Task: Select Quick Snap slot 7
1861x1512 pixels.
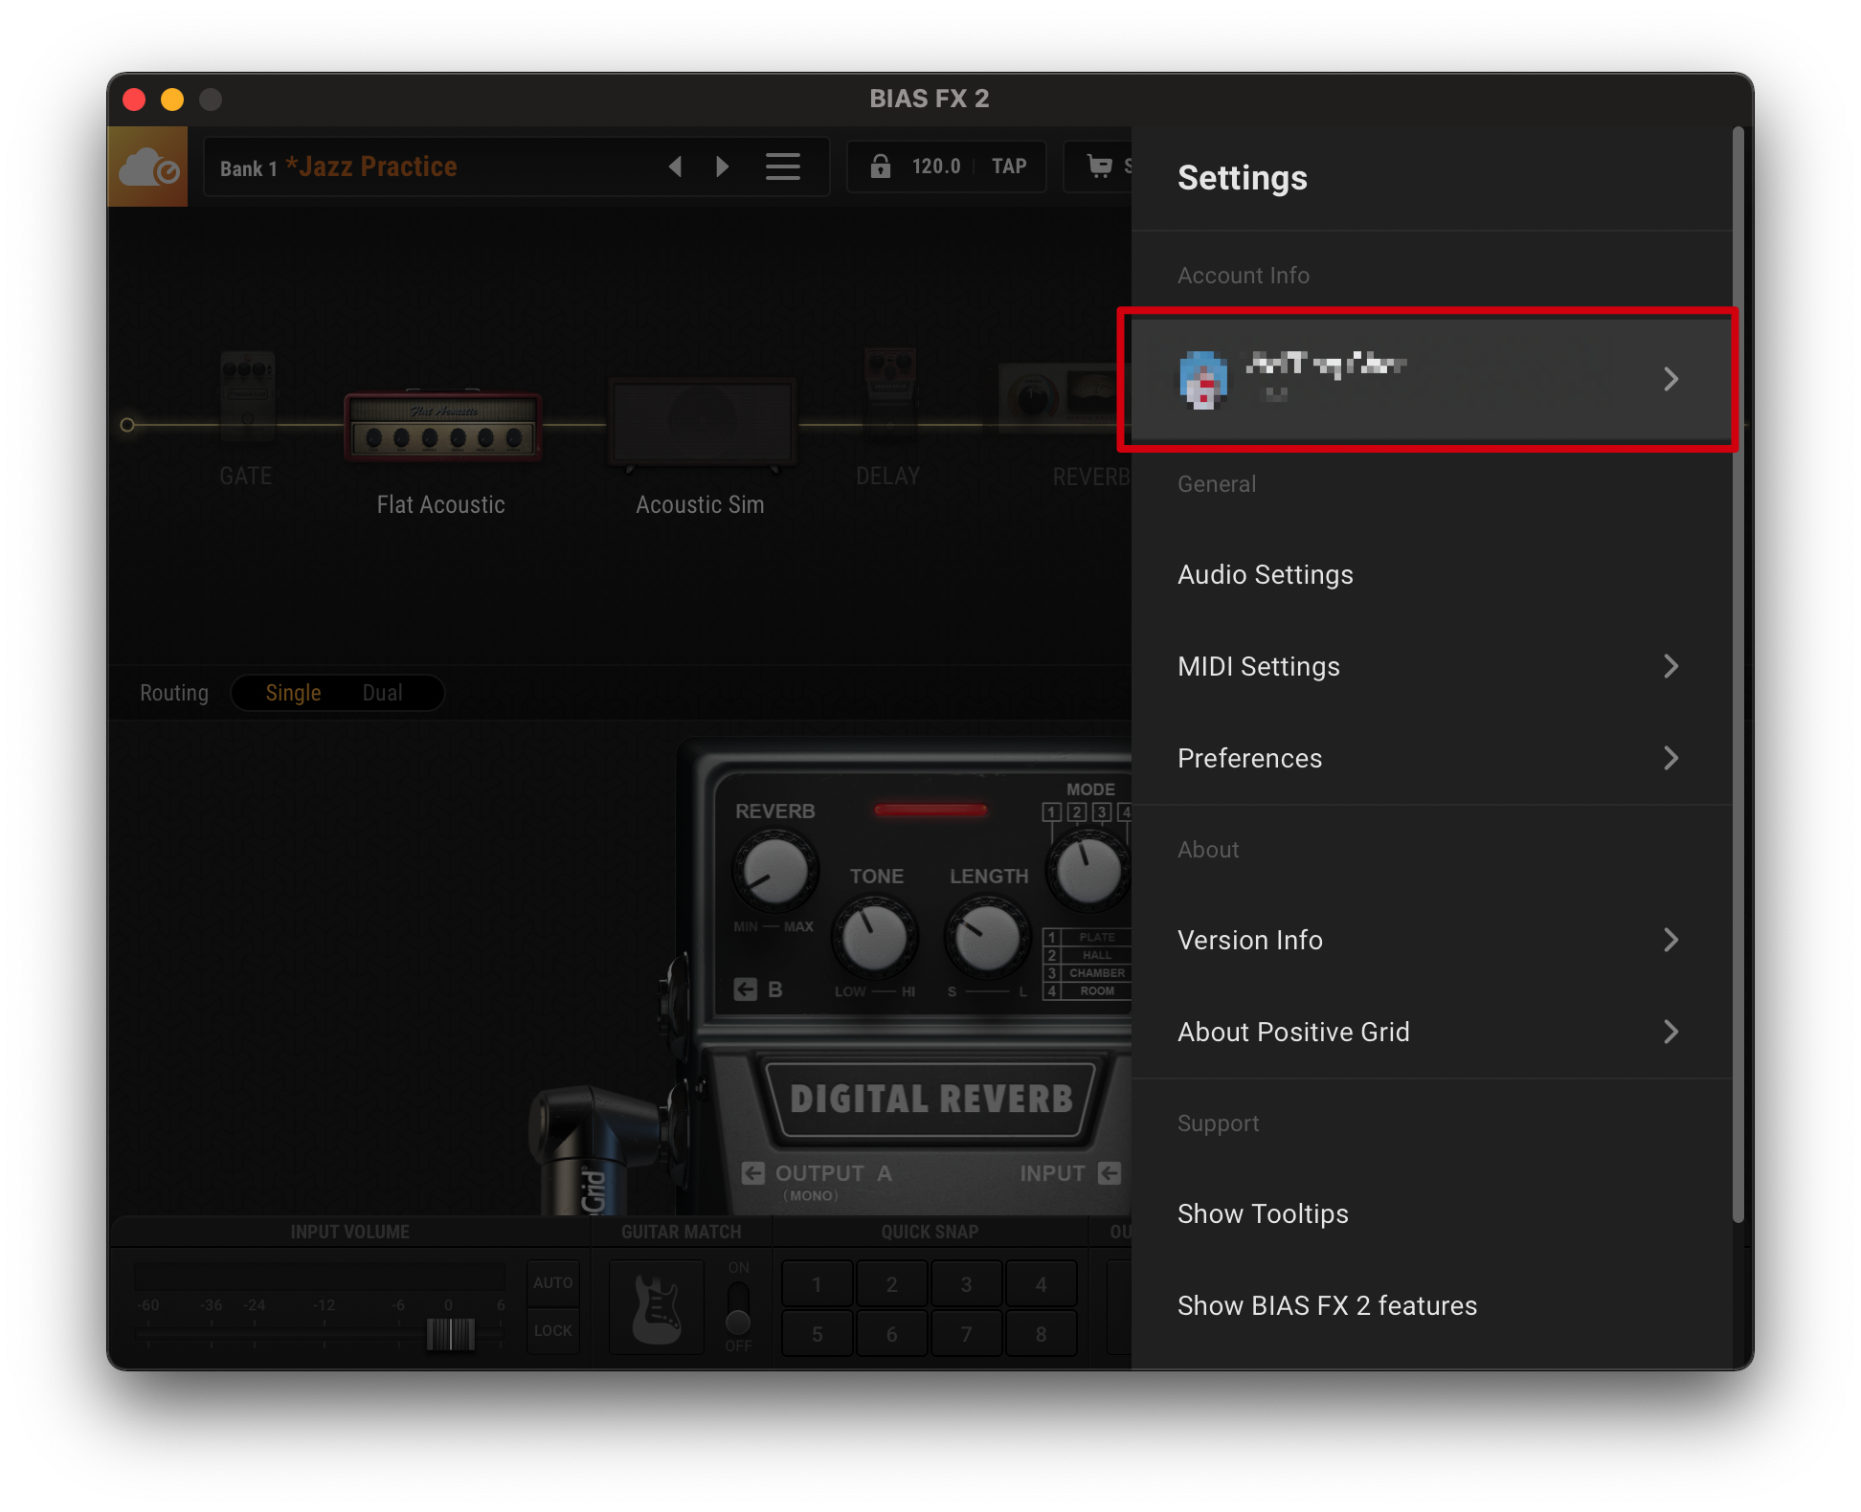Action: pyautogui.click(x=966, y=1334)
